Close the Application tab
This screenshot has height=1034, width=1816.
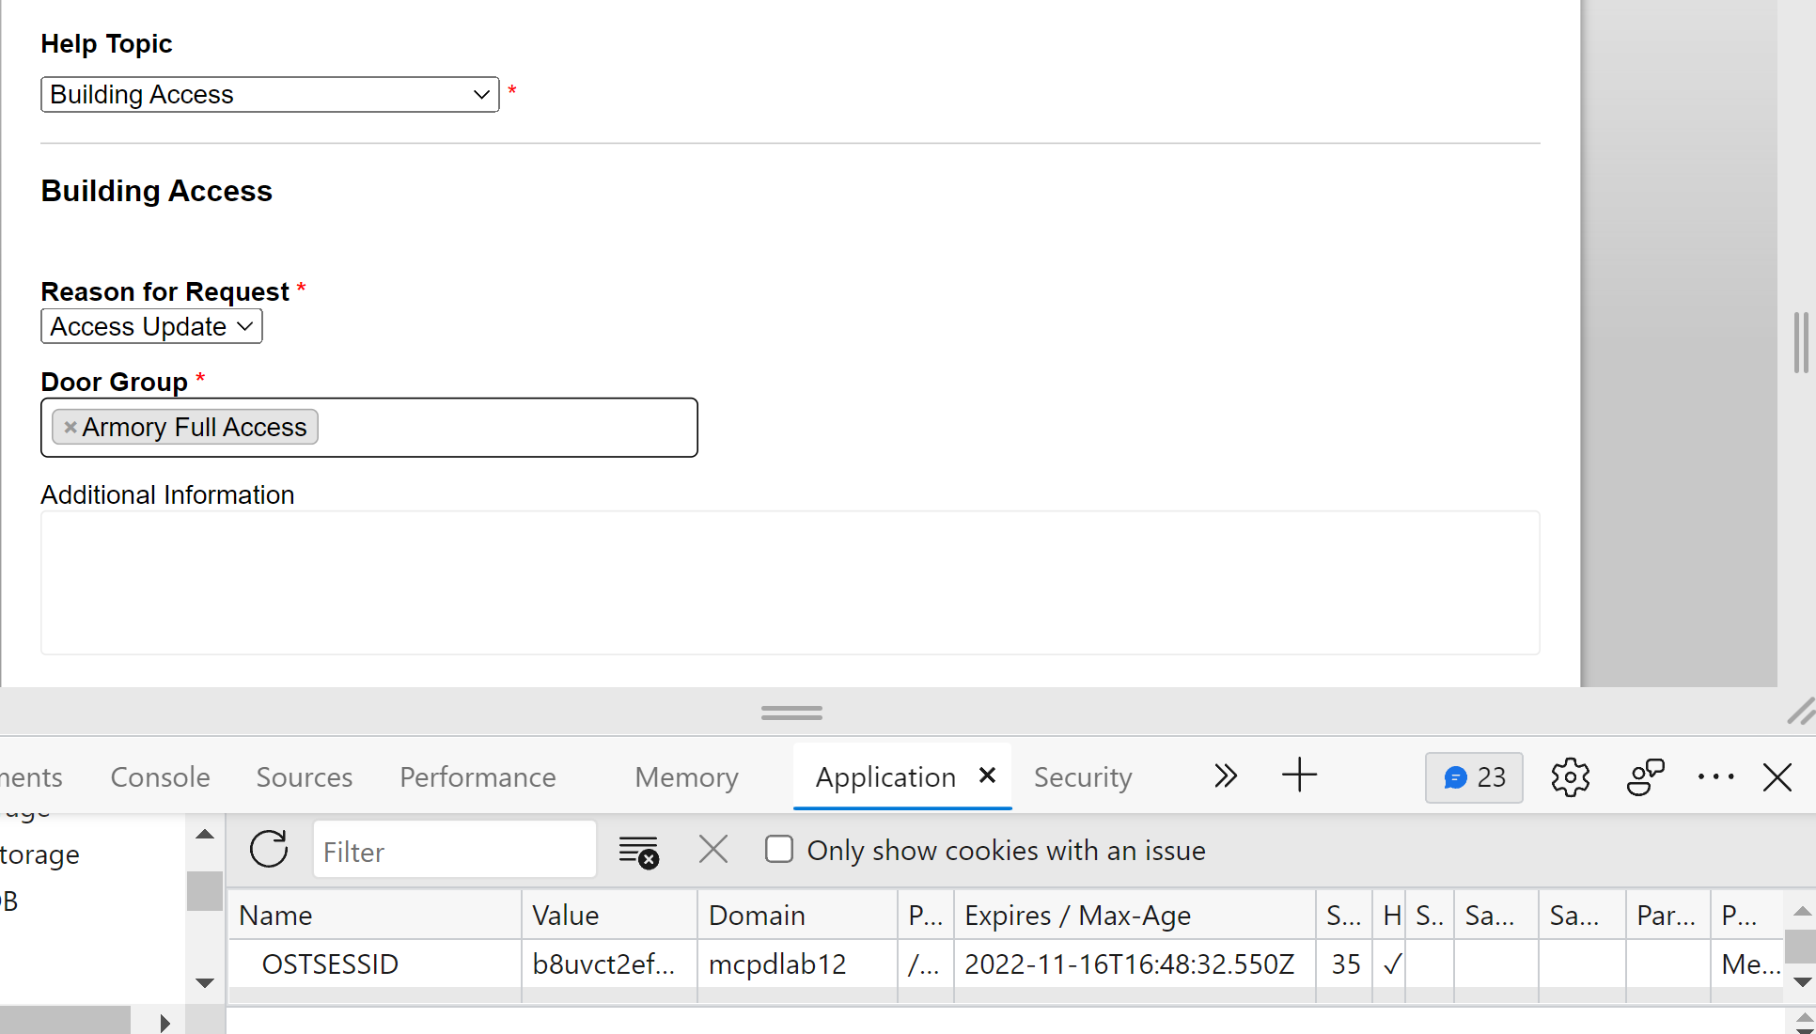(987, 775)
